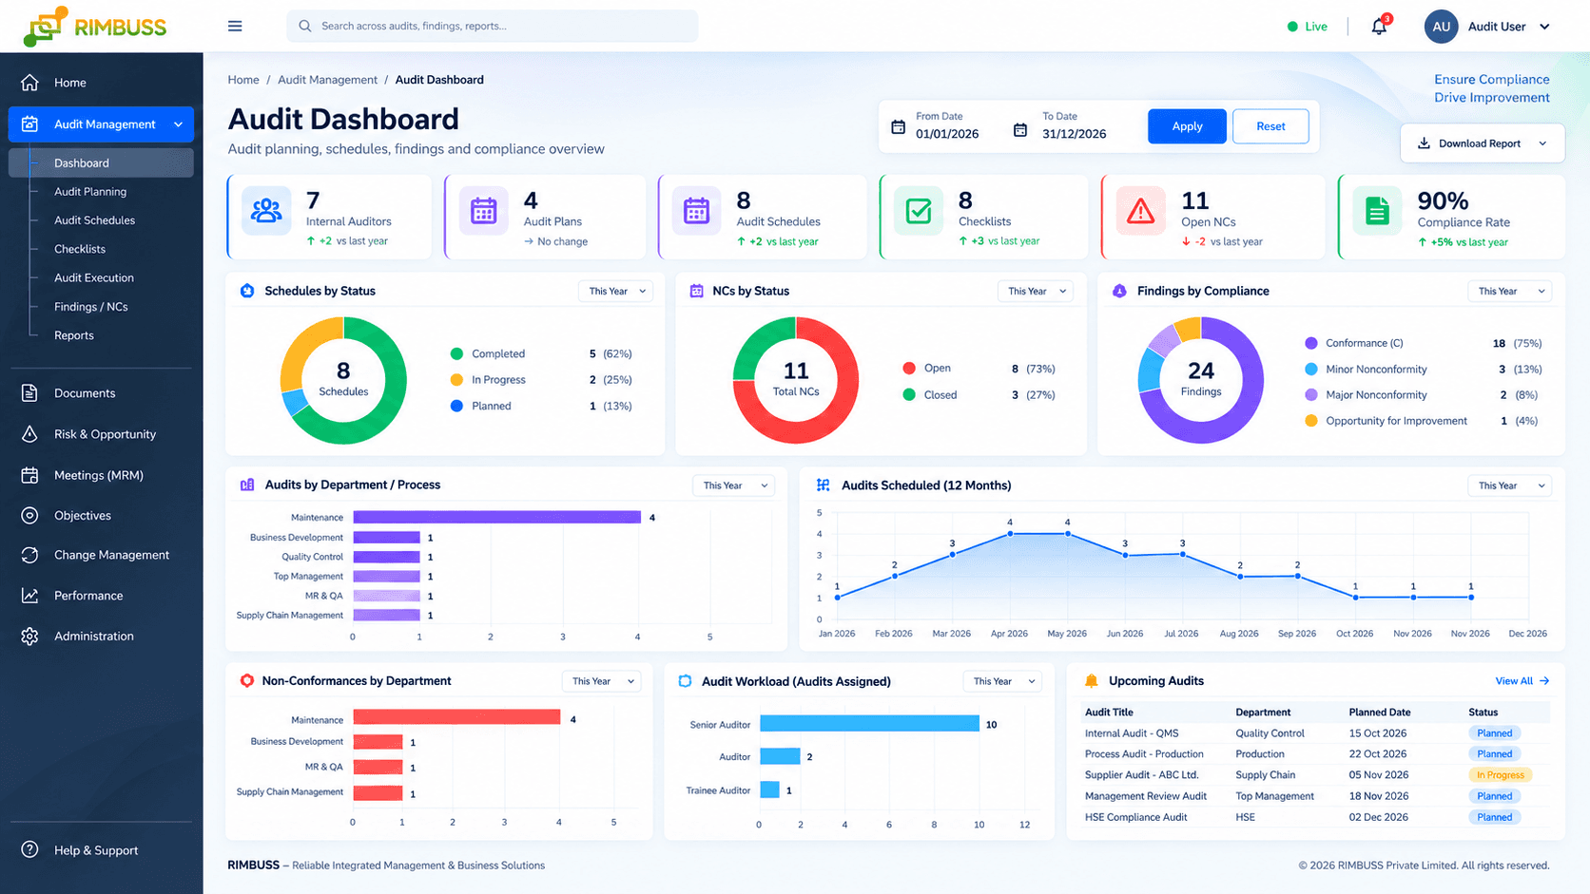The width and height of the screenshot is (1590, 894).
Task: Click the Internal Auditors people icon
Action: (266, 211)
